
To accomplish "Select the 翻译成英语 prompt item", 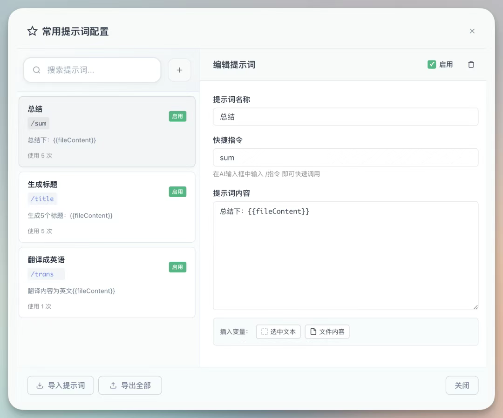I will click(x=107, y=282).
